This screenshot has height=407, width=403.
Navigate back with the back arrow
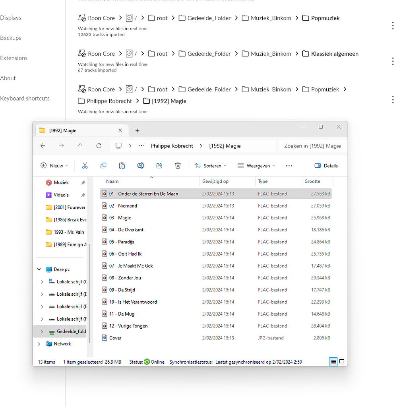(x=43, y=145)
